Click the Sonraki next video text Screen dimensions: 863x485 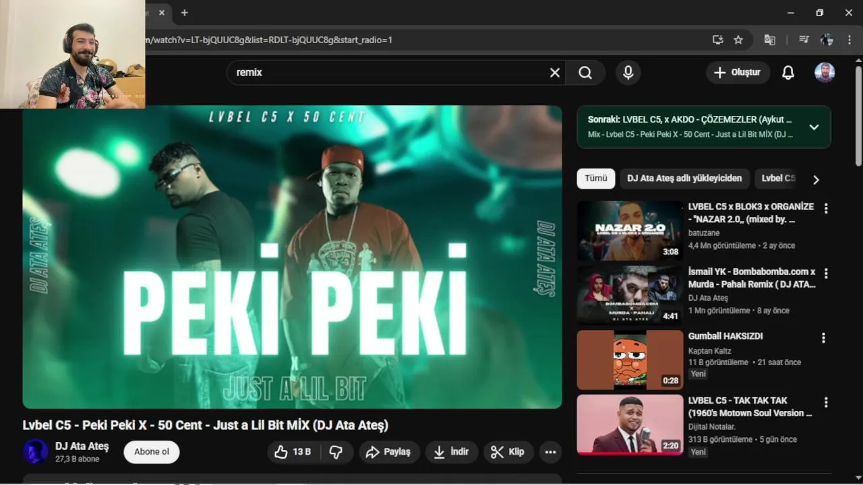click(690, 120)
